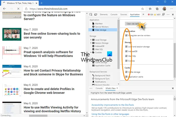This screenshot has width=176, height=117.
Task: Open DevTools customize three-dot menu
Action: 168,15
